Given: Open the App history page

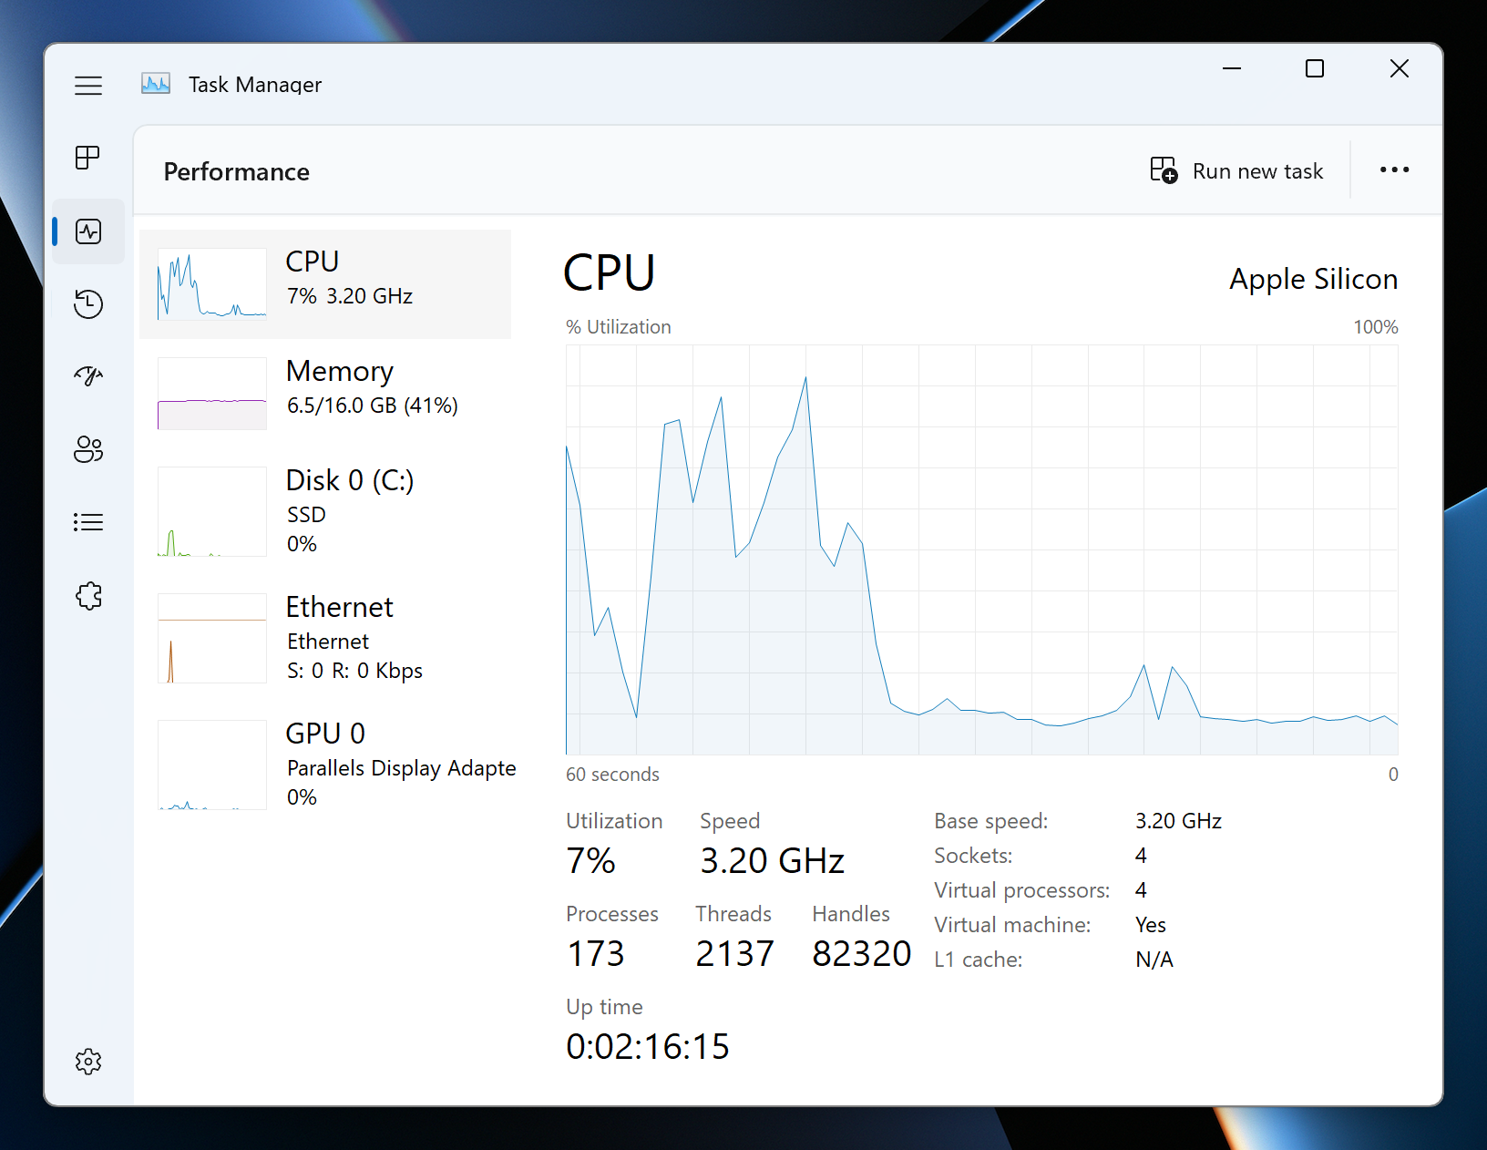Looking at the screenshot, I should 88,303.
